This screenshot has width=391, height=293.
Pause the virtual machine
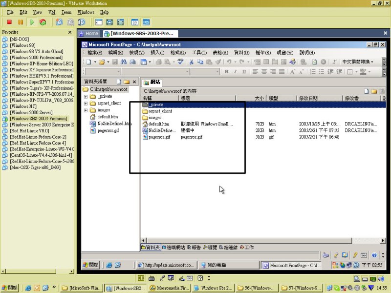click(21, 22)
